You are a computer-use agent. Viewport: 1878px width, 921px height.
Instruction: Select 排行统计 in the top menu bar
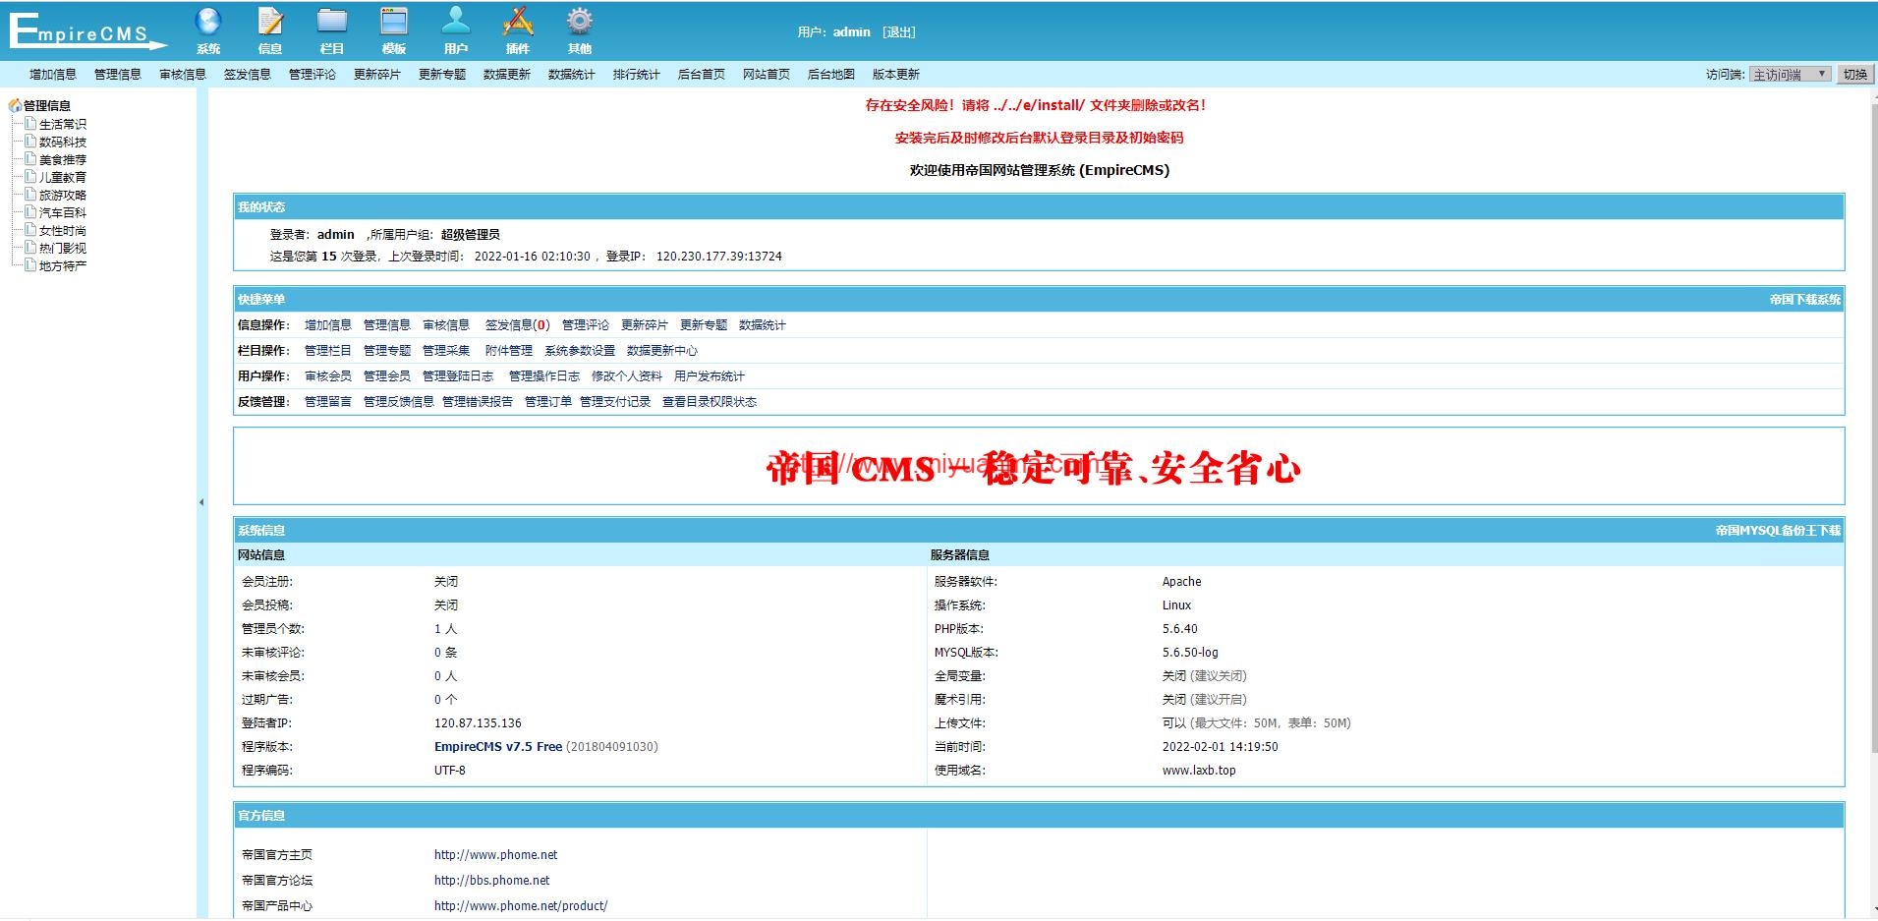point(637,75)
